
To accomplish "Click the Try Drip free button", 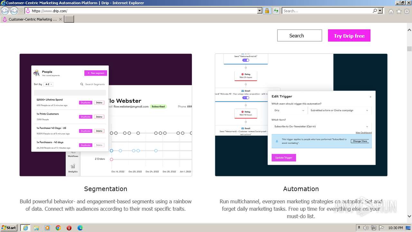I will click(x=349, y=35).
